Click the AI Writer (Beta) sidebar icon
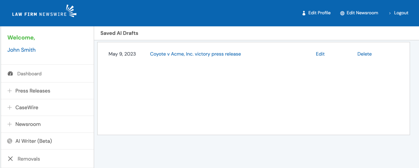 coord(10,141)
